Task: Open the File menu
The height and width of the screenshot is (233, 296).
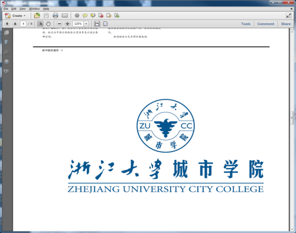Action: coord(6,9)
